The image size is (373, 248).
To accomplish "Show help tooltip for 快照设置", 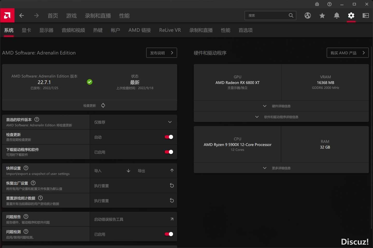I will point(26,168).
